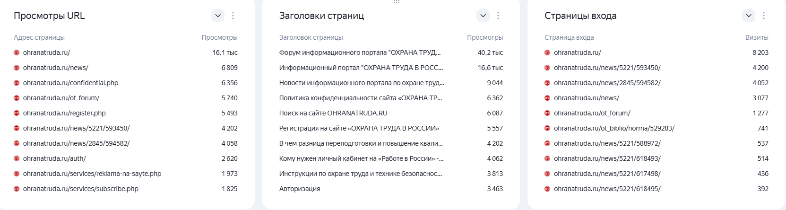Open ohranatruda.ru/news/5221/618495/ entry page link
The height and width of the screenshot is (210, 786).
coord(607,189)
